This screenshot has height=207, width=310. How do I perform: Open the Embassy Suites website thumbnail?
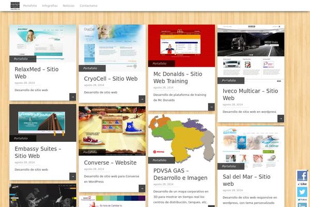point(43,123)
